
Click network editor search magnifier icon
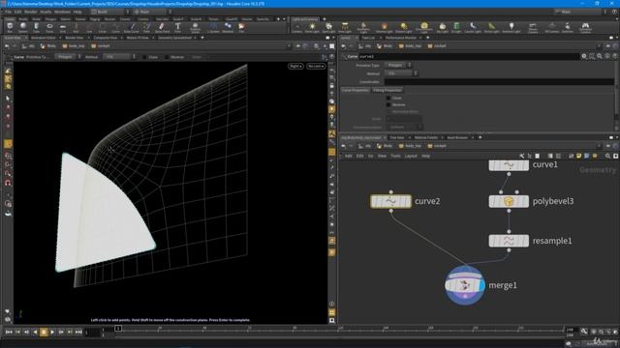click(607, 157)
